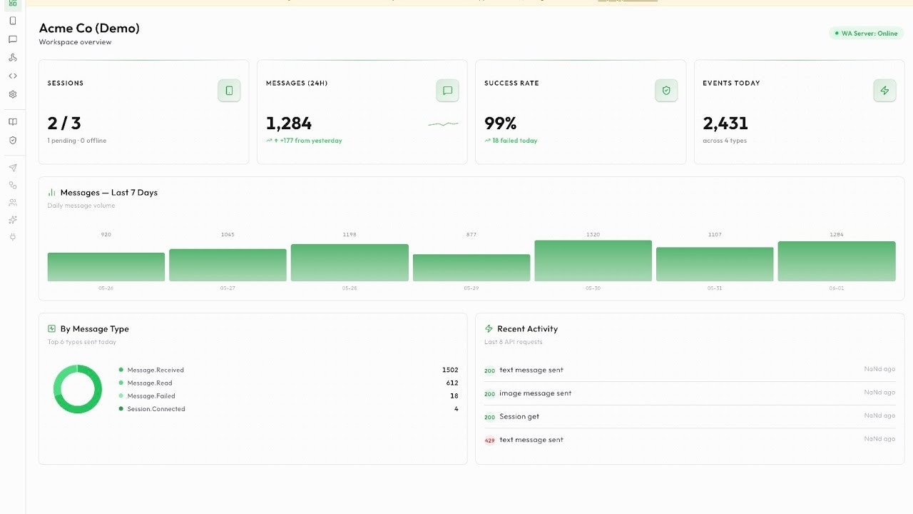The image size is (913, 514).
Task: Click the 200 badge beside Session get
Action: point(490,417)
